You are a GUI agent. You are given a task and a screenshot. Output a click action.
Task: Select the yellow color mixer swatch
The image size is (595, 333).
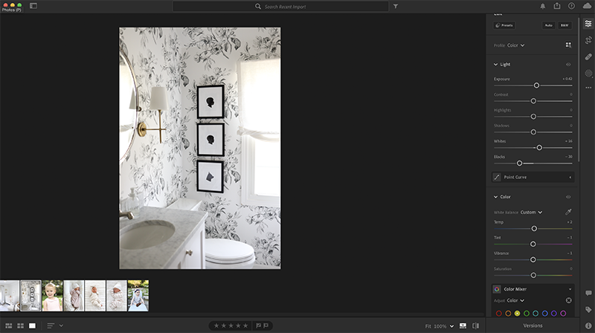(517, 313)
